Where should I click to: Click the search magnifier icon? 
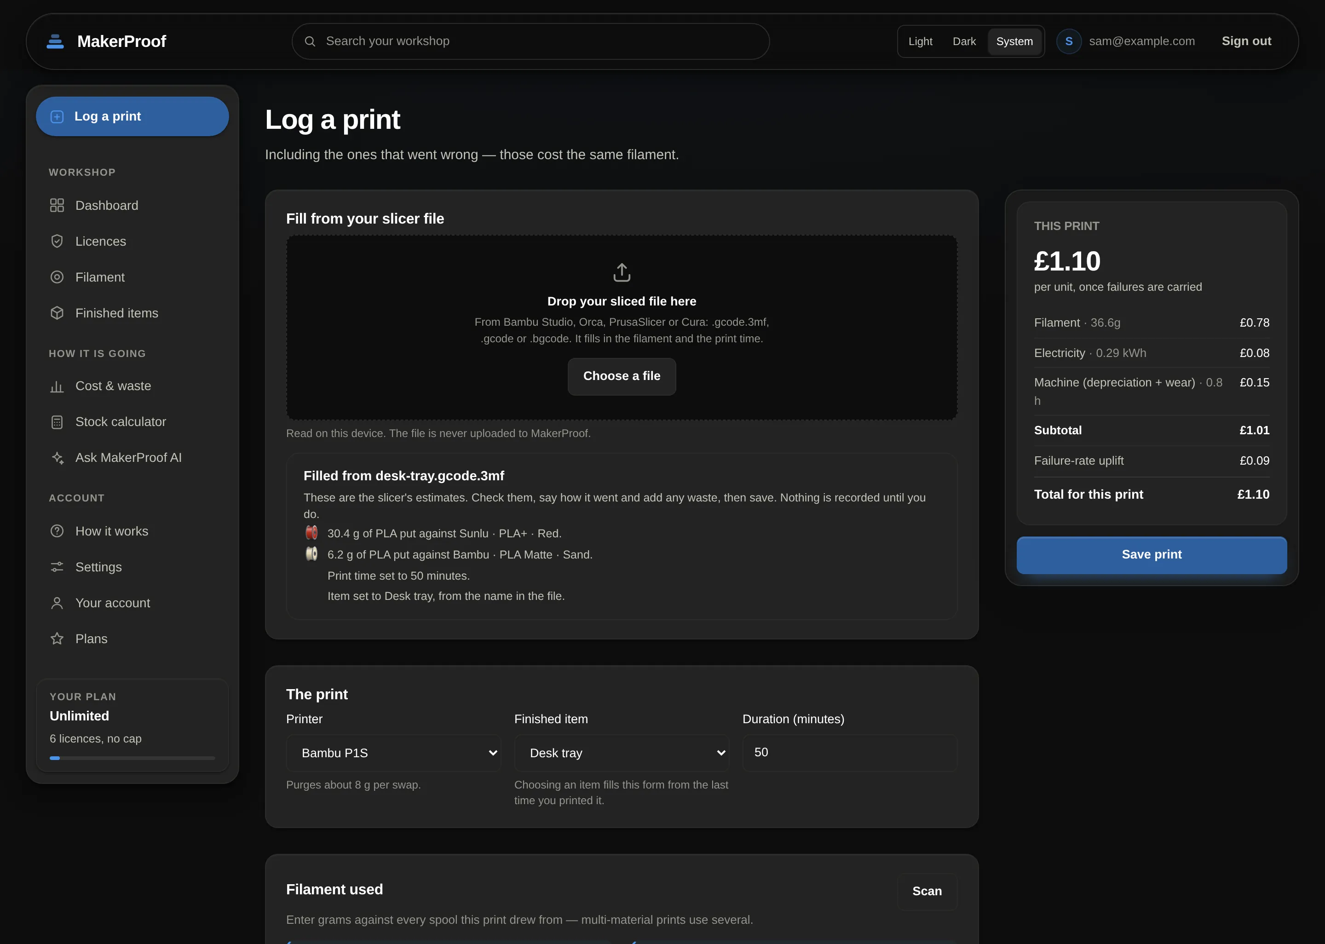point(310,41)
